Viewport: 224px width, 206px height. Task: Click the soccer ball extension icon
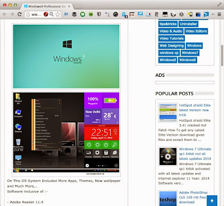coord(173,14)
